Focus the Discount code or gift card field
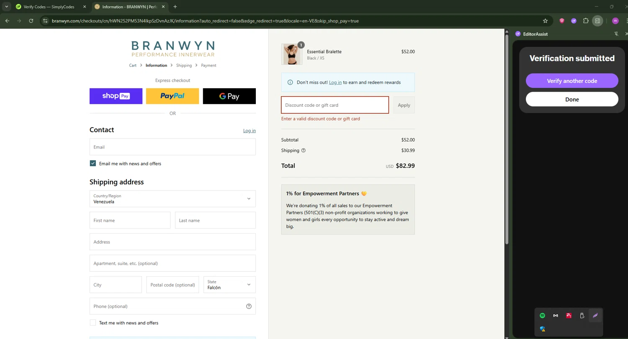 point(335,105)
